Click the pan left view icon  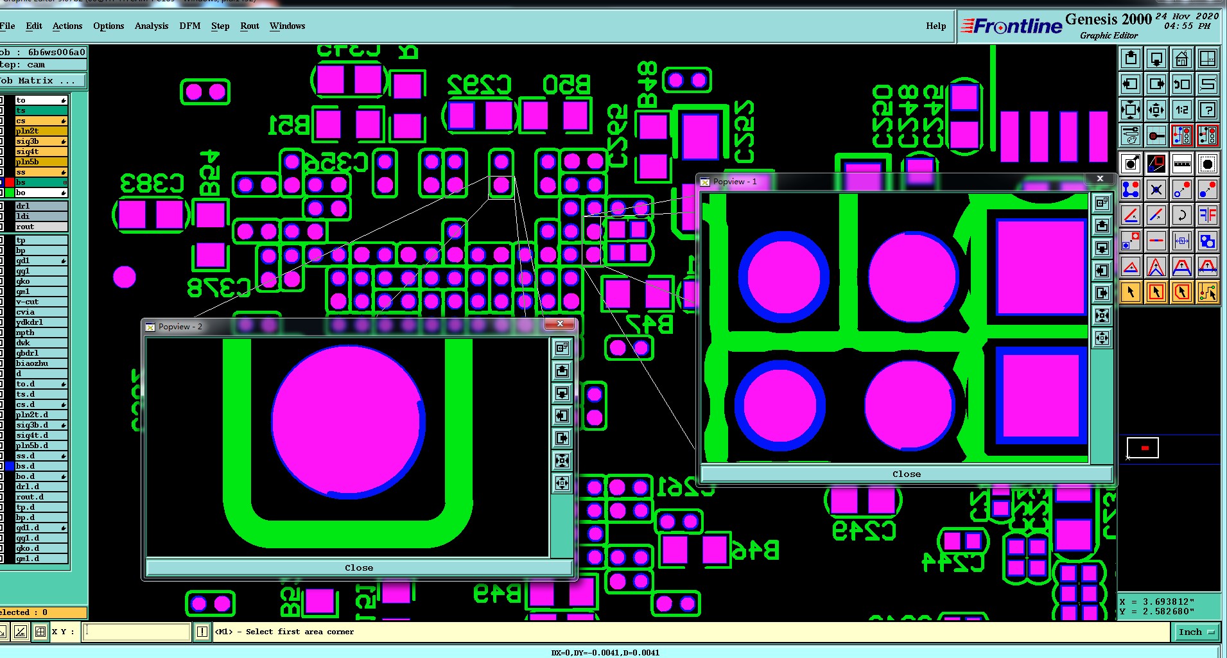click(1131, 84)
